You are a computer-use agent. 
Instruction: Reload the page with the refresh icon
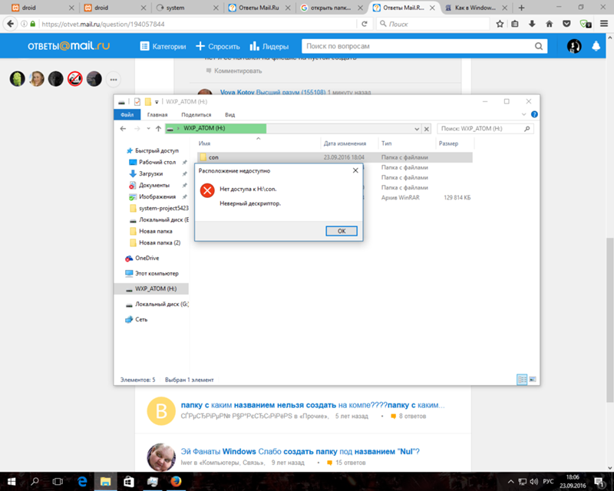pyautogui.click(x=364, y=24)
